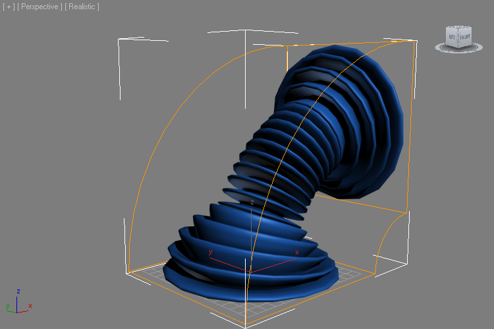The image size is (494, 329).
Task: Open the [+] viewport general menu
Action: tap(9, 7)
